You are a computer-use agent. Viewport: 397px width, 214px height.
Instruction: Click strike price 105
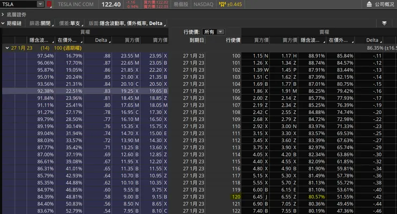(236, 91)
